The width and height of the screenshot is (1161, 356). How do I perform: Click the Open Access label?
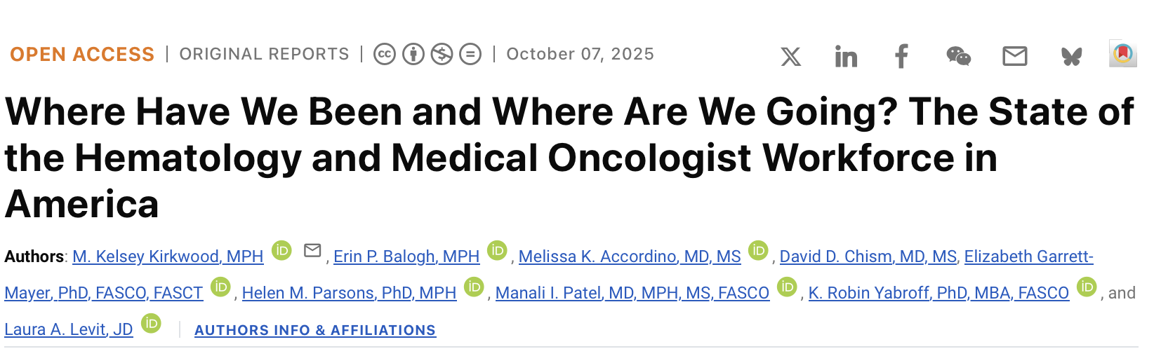82,54
